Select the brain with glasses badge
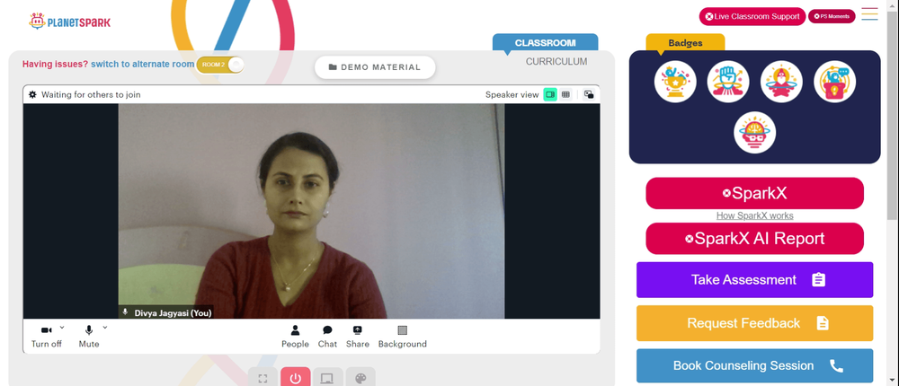This screenshot has height=386, width=899. 755,132
